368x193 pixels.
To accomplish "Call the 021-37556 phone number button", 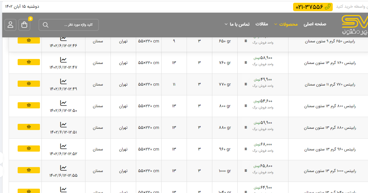I will point(313,7).
